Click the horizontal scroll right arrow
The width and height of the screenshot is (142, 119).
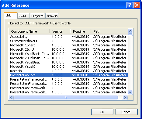(125, 98)
